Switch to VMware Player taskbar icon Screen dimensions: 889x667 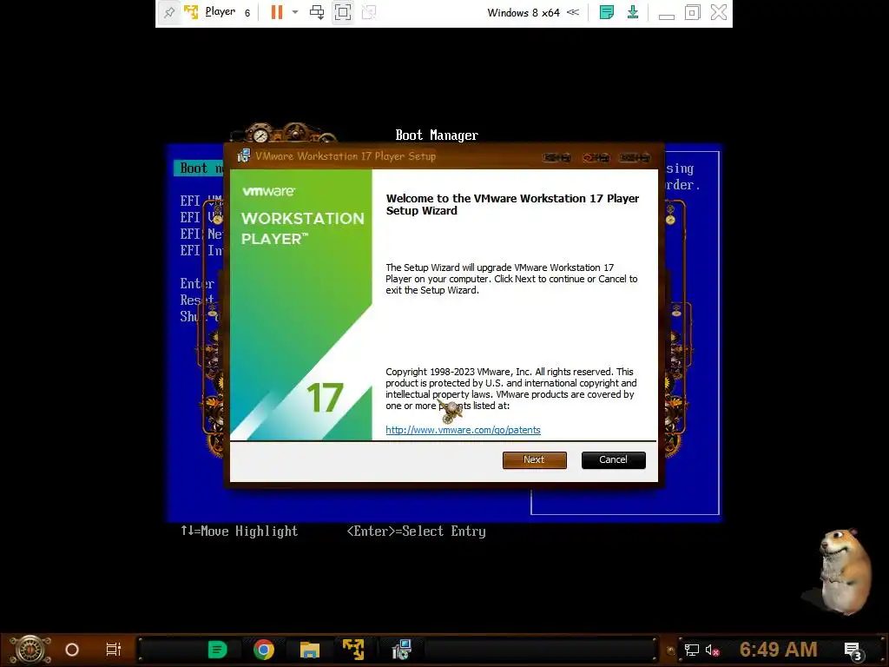[353, 650]
